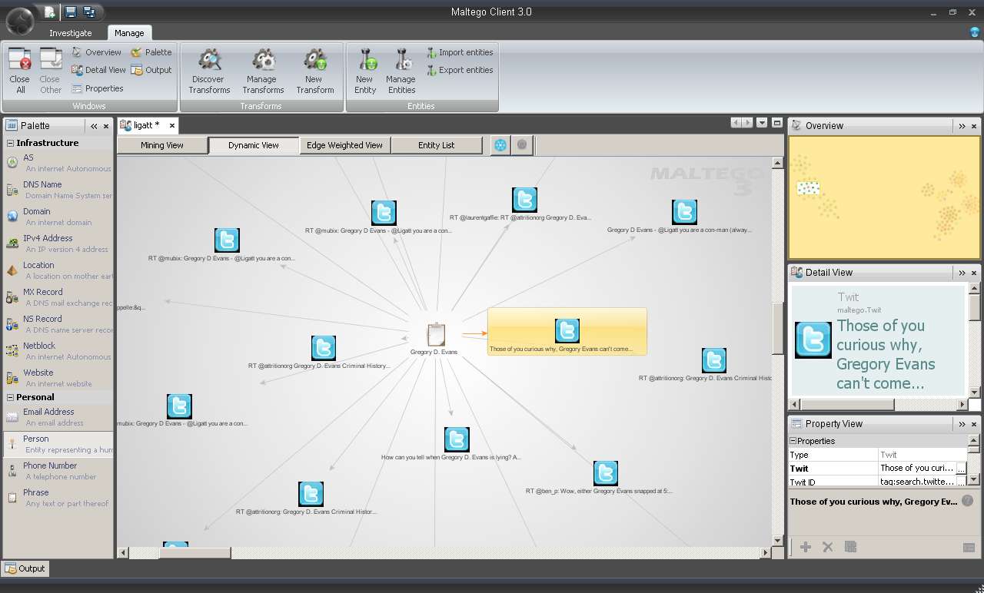Collapse the Palette panel with double arrows
The image size is (984, 593).
coord(94,126)
